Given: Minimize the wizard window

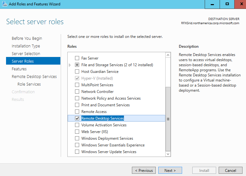Looking at the screenshot, I should point(212,4).
